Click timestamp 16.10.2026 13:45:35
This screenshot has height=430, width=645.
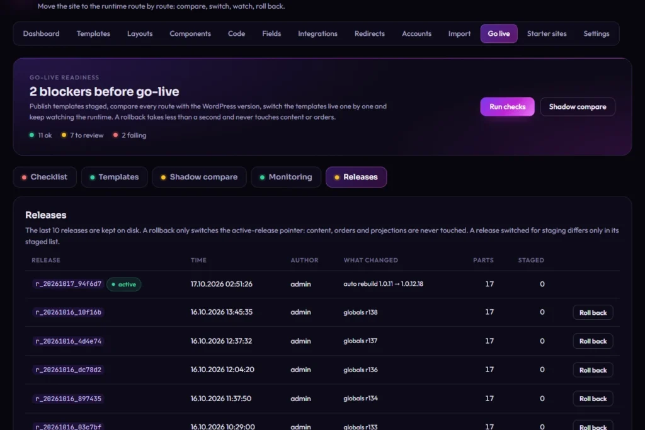click(x=221, y=312)
